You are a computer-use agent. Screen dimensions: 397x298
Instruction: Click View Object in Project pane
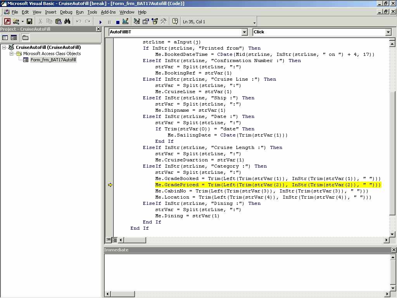point(14,38)
